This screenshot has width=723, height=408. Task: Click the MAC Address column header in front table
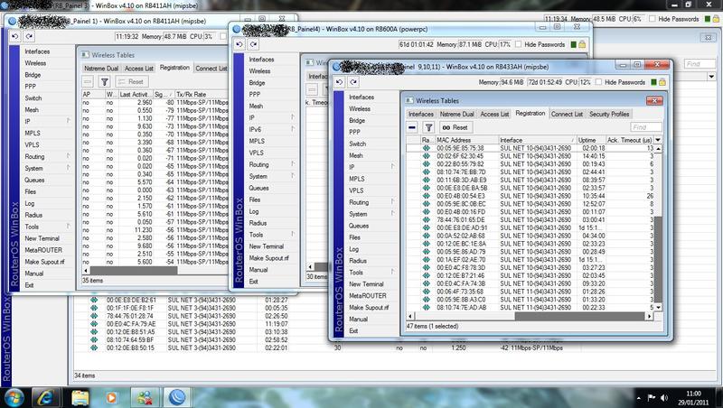466,140
